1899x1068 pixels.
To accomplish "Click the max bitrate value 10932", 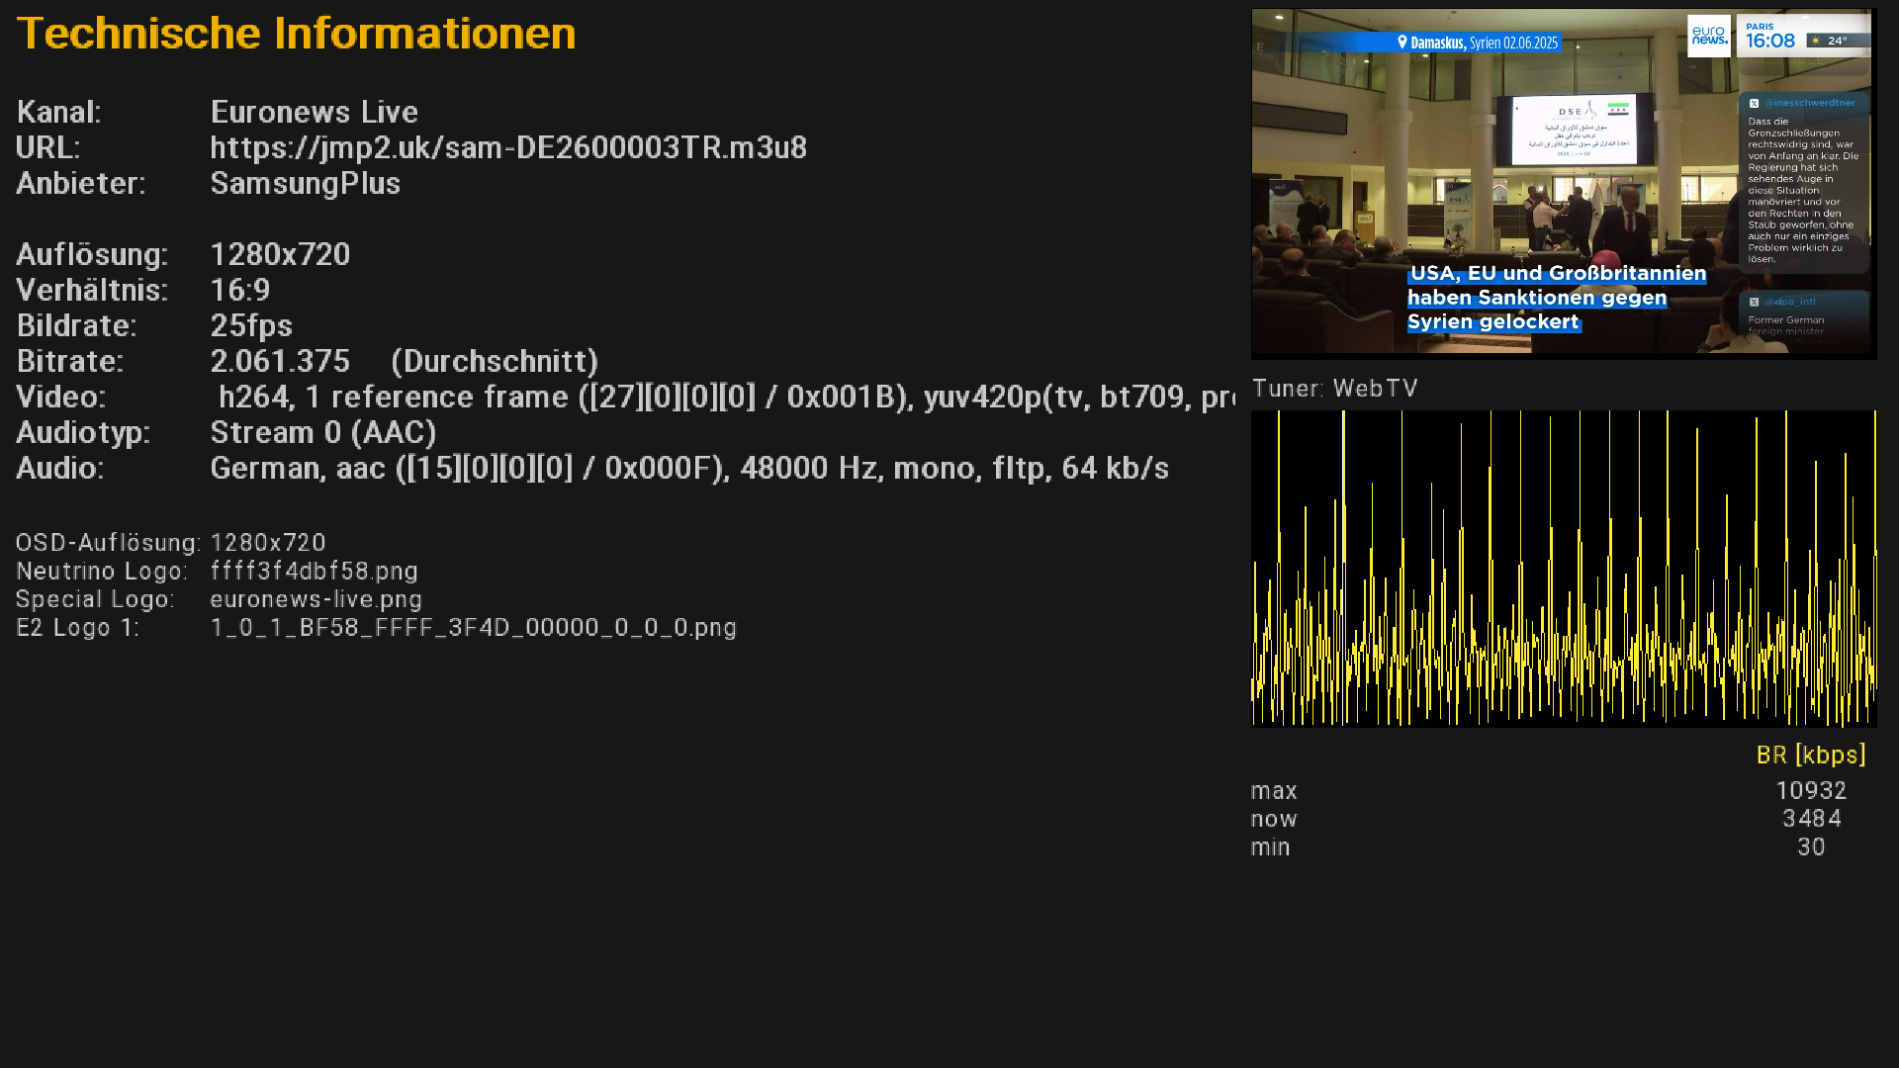I will (1810, 791).
